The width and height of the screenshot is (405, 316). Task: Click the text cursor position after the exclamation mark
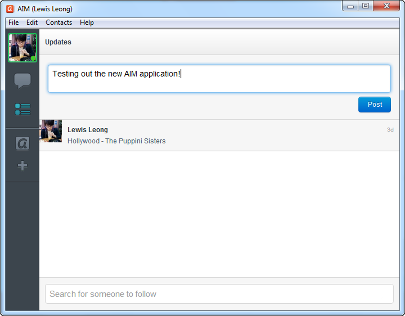tap(181, 74)
